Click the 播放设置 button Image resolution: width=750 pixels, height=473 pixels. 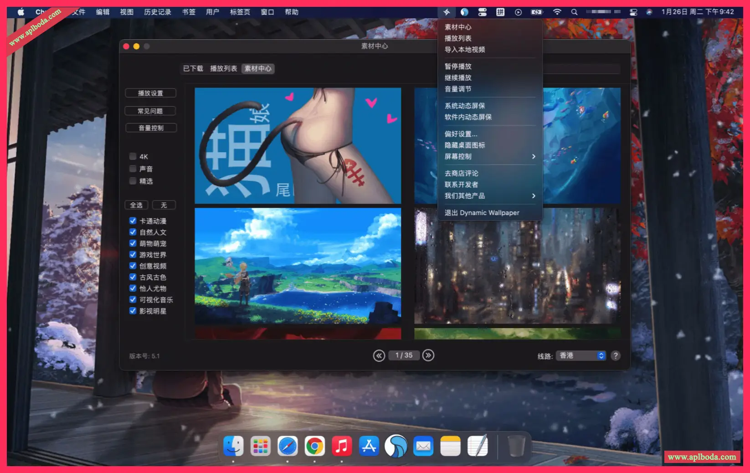150,93
